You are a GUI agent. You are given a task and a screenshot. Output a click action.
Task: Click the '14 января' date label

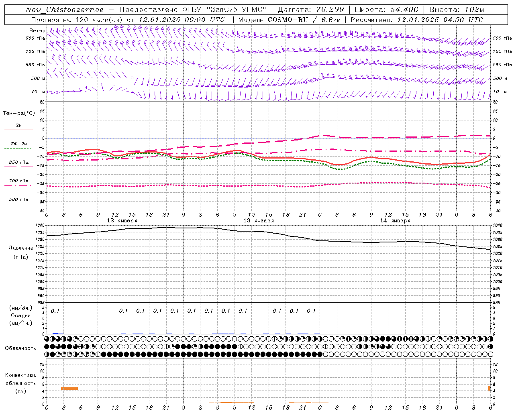coord(395,220)
